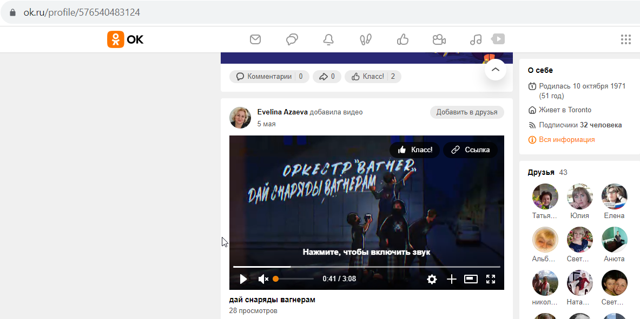Click Живет в Toronto text
Viewport: 640px width, 319px height.
point(565,110)
